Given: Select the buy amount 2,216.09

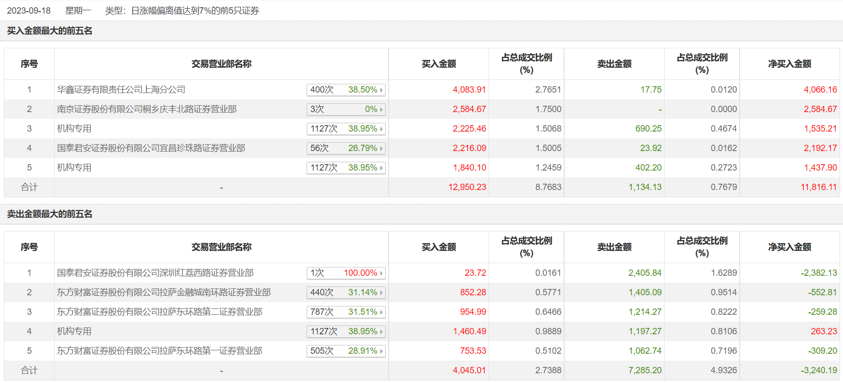Looking at the screenshot, I should [x=469, y=148].
